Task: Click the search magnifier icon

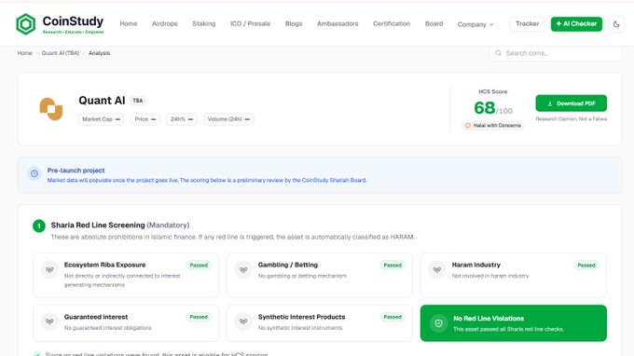Action: coord(498,53)
